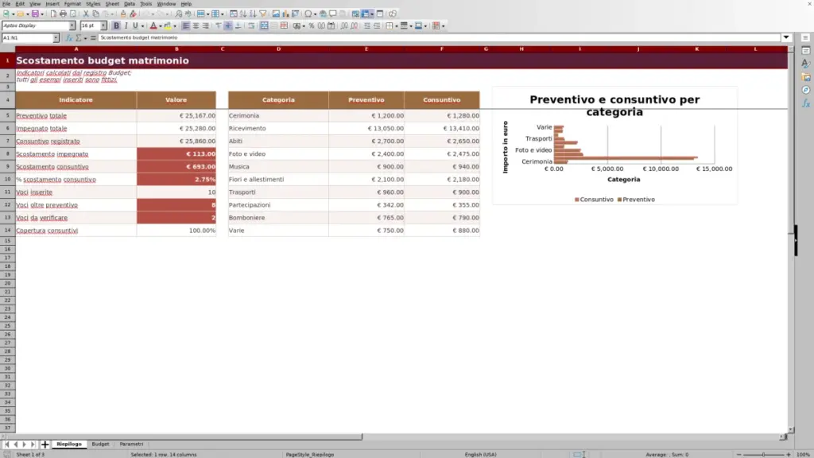814x458 pixels.
Task: Click the formula input line
Action: [x=439, y=38]
